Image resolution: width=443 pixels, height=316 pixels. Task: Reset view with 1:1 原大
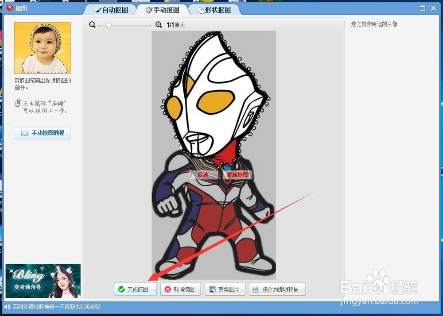click(x=175, y=25)
